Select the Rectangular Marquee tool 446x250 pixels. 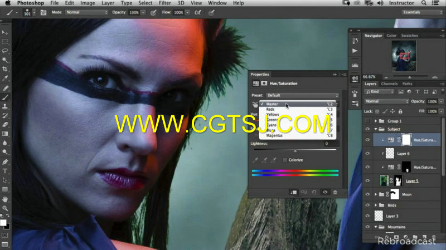5,42
